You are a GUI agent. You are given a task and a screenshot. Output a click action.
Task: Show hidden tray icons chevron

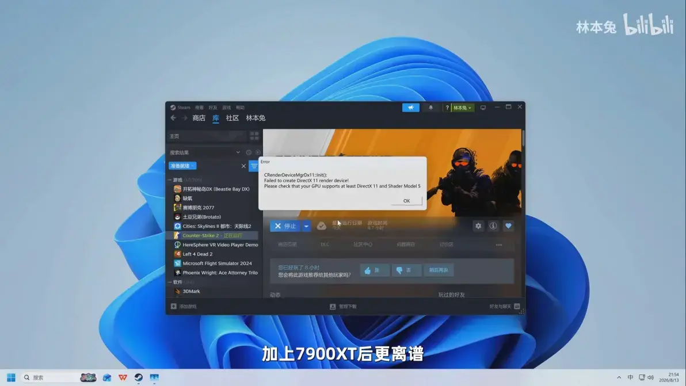(619, 377)
